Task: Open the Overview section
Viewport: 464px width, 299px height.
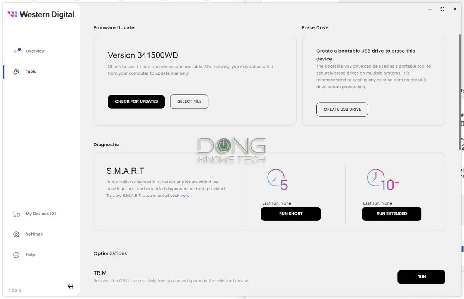Action: tap(35, 51)
